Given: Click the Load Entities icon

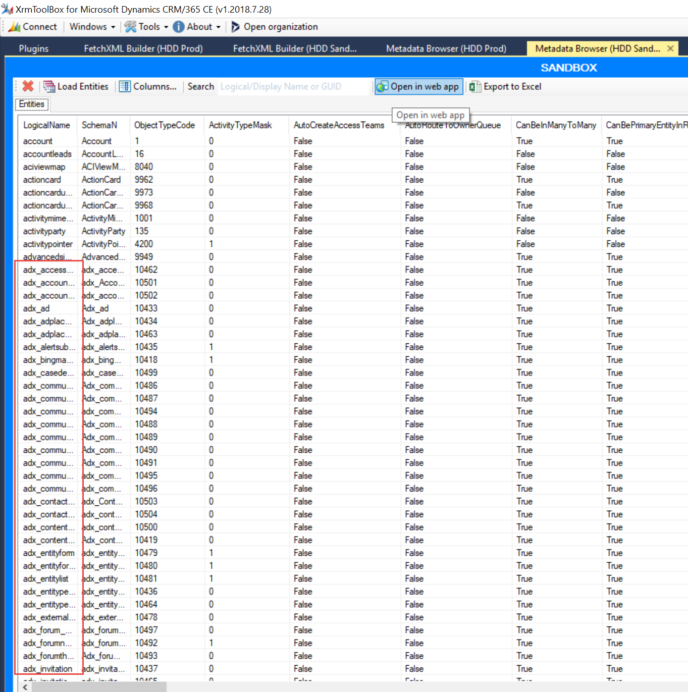Looking at the screenshot, I should coord(49,86).
